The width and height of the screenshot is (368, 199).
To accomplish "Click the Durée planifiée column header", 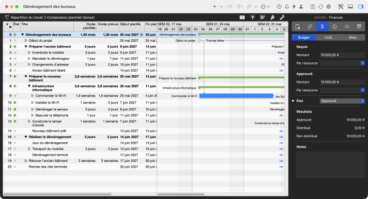I will tap(84, 26).
